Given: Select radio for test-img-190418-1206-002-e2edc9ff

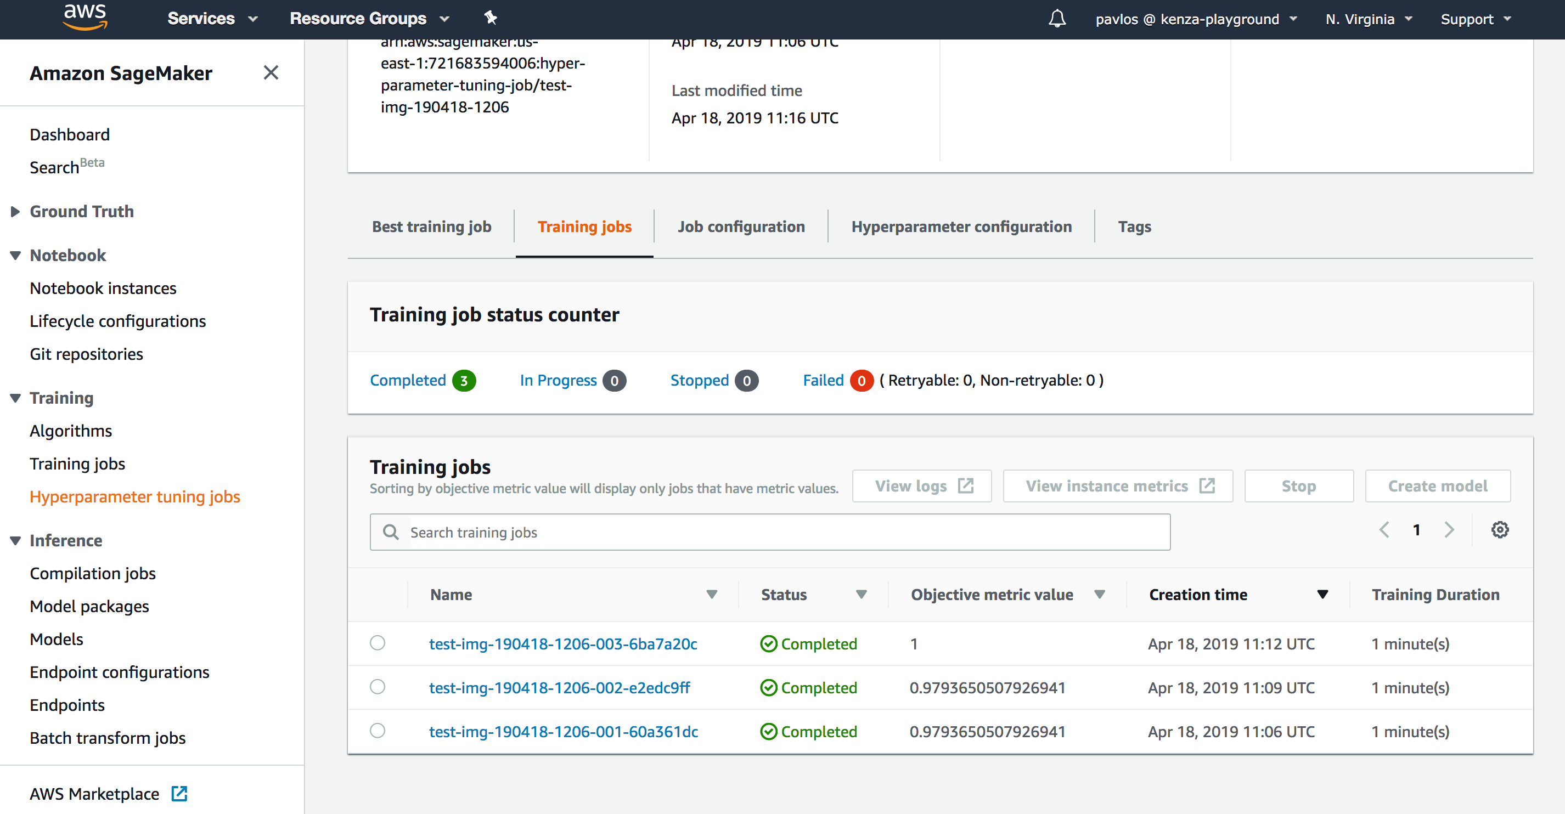Looking at the screenshot, I should [378, 686].
